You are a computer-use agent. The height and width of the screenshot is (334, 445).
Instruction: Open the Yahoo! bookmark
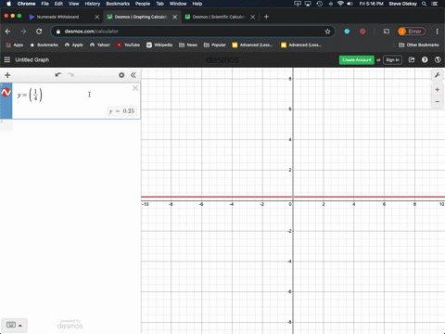100,45
